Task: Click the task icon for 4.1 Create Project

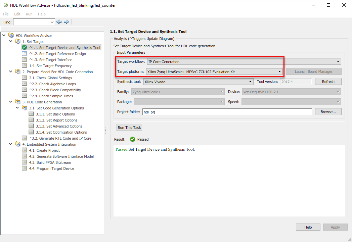Action: (25, 150)
